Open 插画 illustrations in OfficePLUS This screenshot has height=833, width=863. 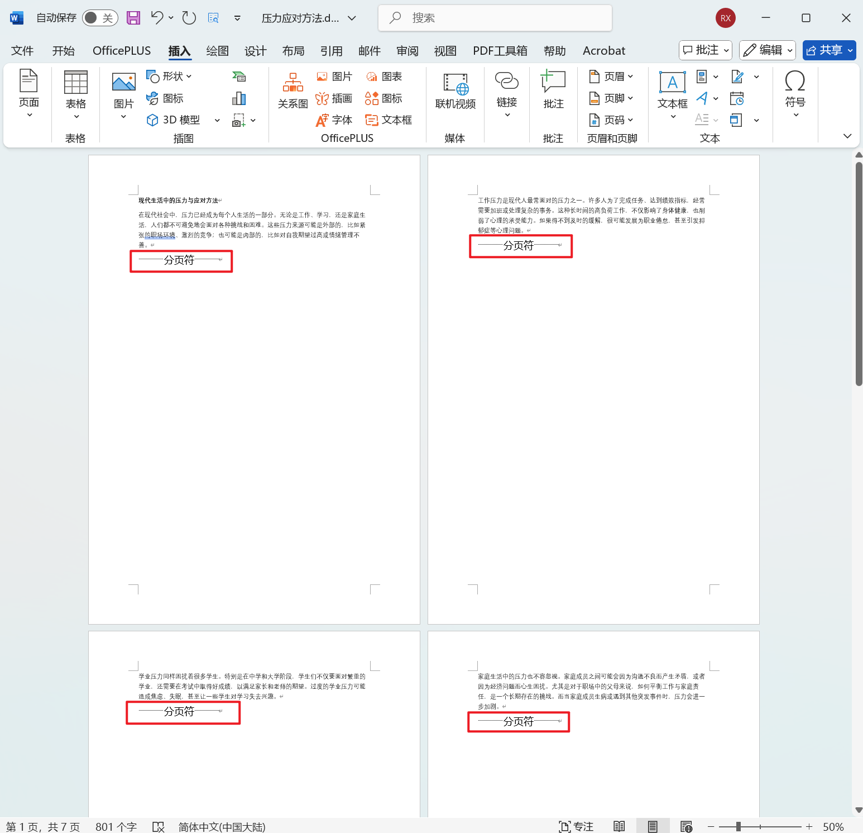334,98
